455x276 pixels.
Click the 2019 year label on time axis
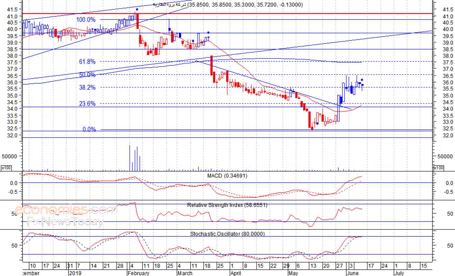pyautogui.click(x=75, y=273)
